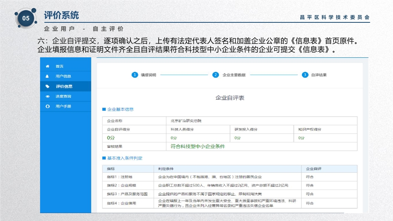Click the 指标3 condition text about 禁止、限制和淘汰类
The height and width of the screenshot is (221, 393).
coord(210,194)
